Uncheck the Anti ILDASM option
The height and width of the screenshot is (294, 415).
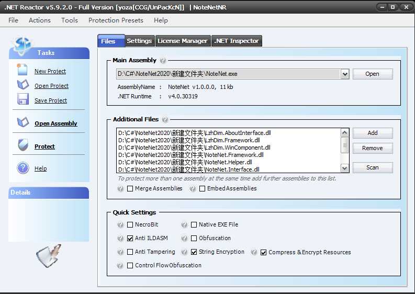tap(130, 238)
